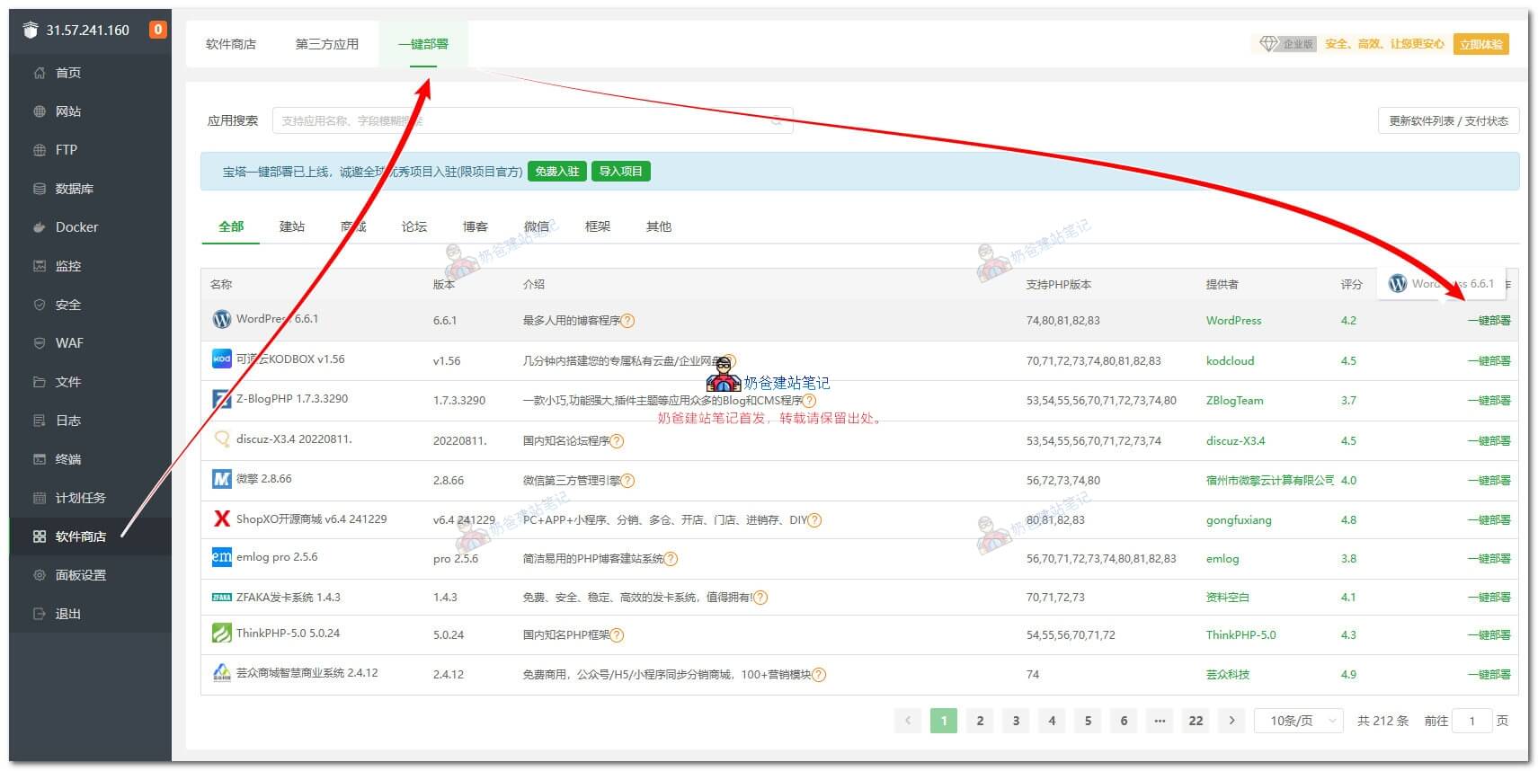This screenshot has height=771, width=1538.
Task: Open the 10条/页 page size dropdown
Action: coord(1298,721)
